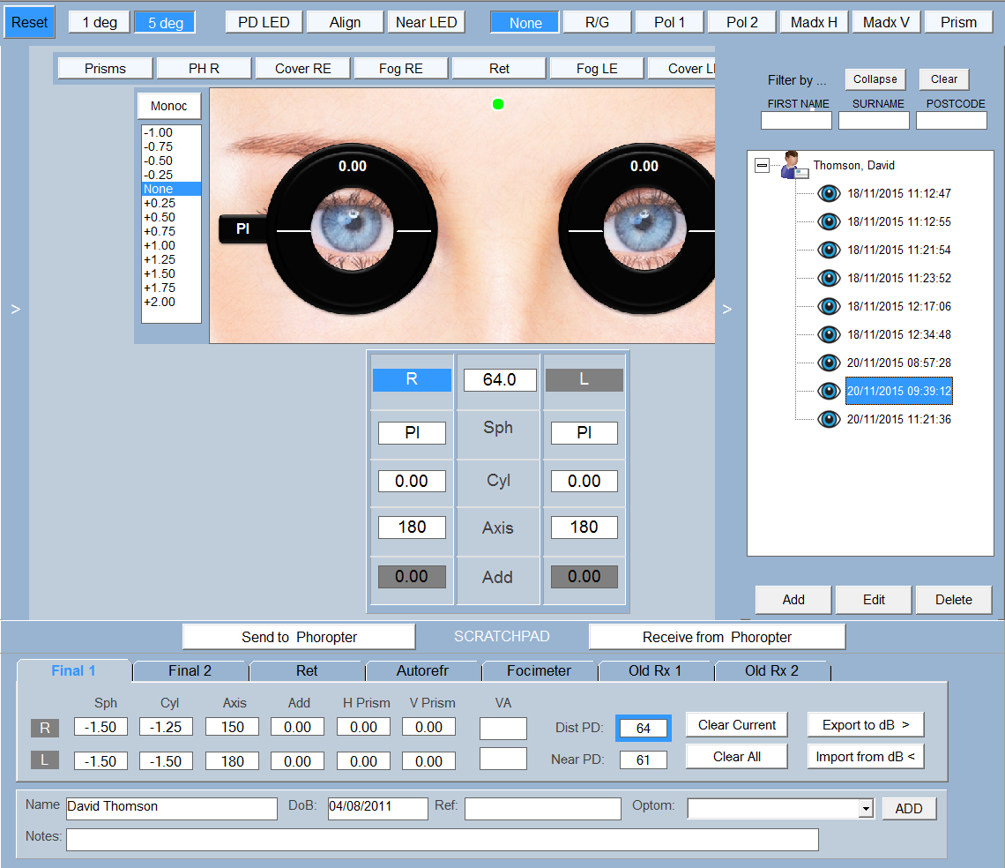Toggle the 1 deg step option
1005x868 pixels.
[x=100, y=23]
